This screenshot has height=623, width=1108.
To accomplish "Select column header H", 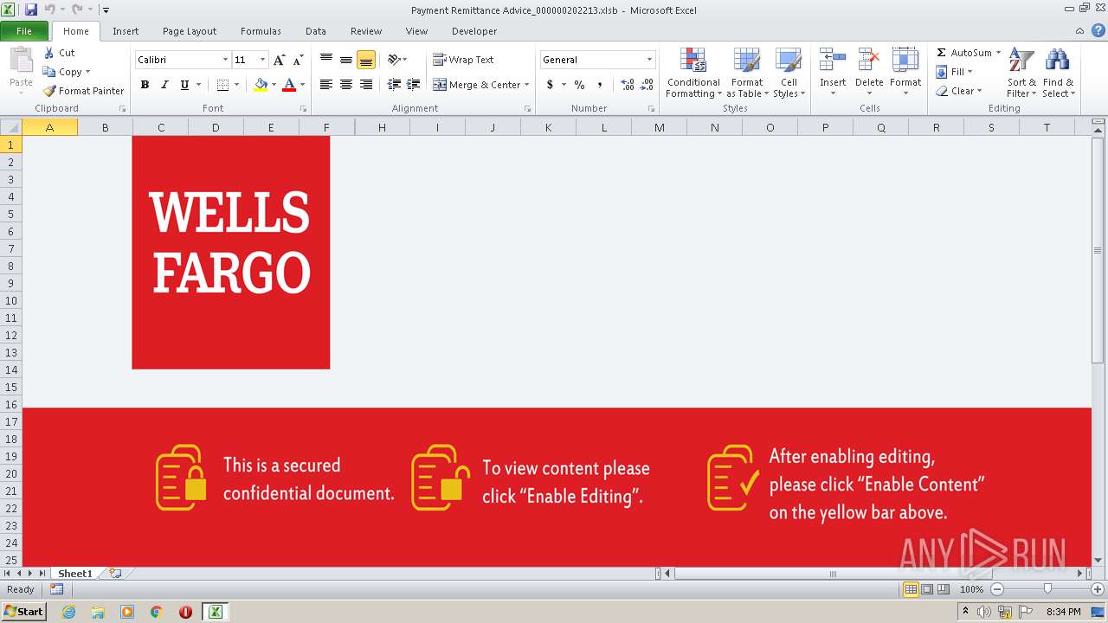I will [x=382, y=127].
